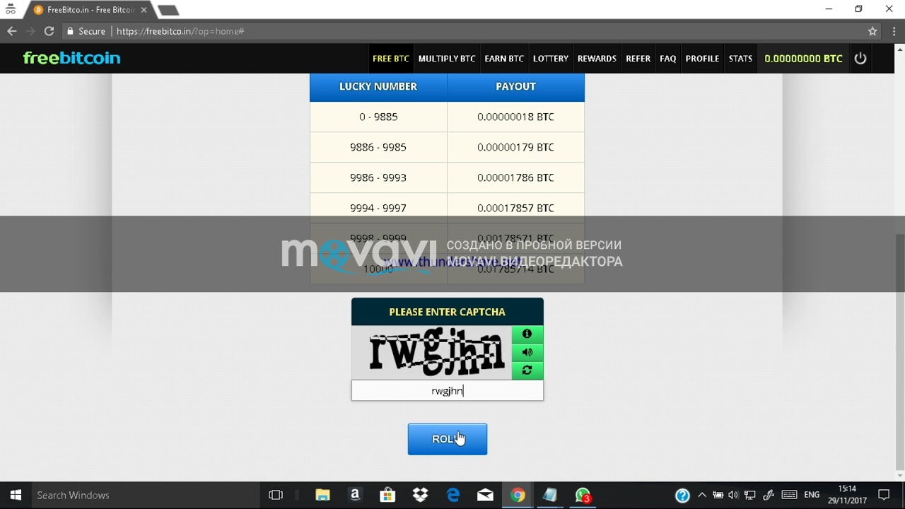Click the freebitcoin logo
Image resolution: width=905 pixels, height=509 pixels.
(x=71, y=58)
